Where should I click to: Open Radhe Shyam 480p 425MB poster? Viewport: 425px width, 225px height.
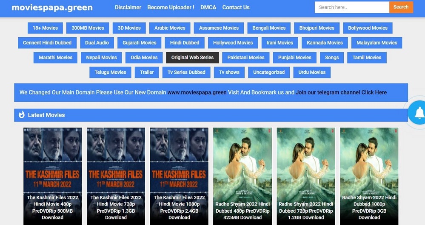click(x=242, y=176)
